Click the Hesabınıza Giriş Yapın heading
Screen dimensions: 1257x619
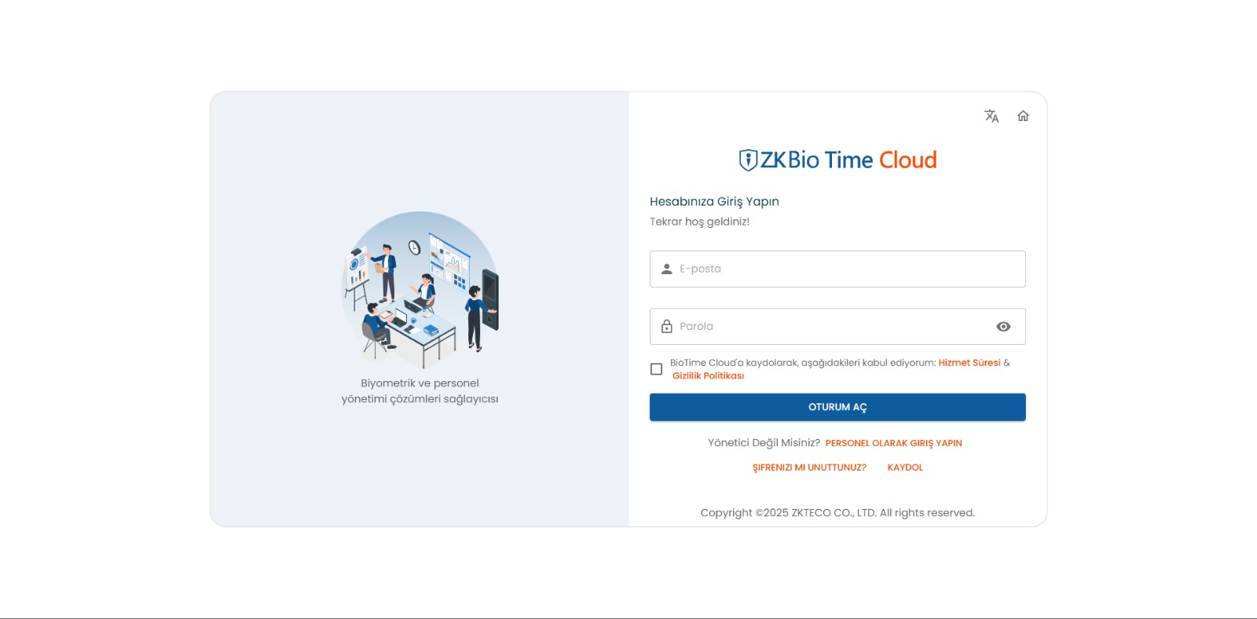pyautogui.click(x=714, y=202)
